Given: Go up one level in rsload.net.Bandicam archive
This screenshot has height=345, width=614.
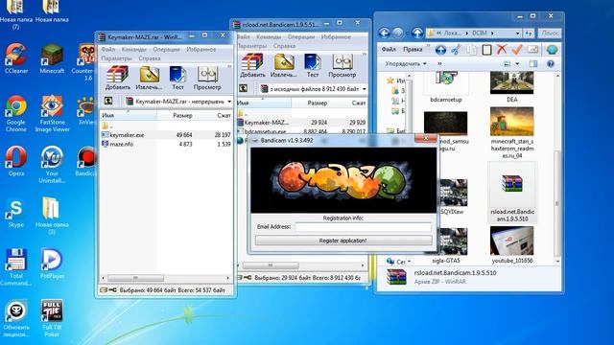Looking at the screenshot, I should pos(243,88).
